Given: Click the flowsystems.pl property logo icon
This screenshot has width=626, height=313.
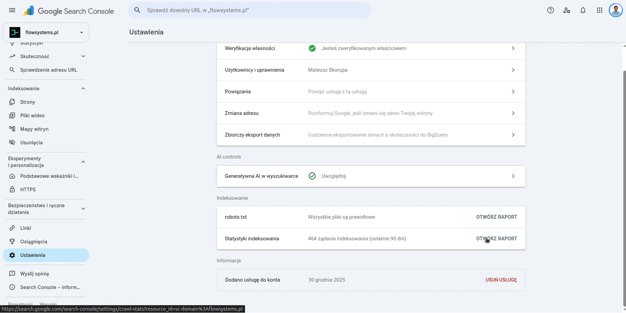Looking at the screenshot, I should [x=15, y=32].
